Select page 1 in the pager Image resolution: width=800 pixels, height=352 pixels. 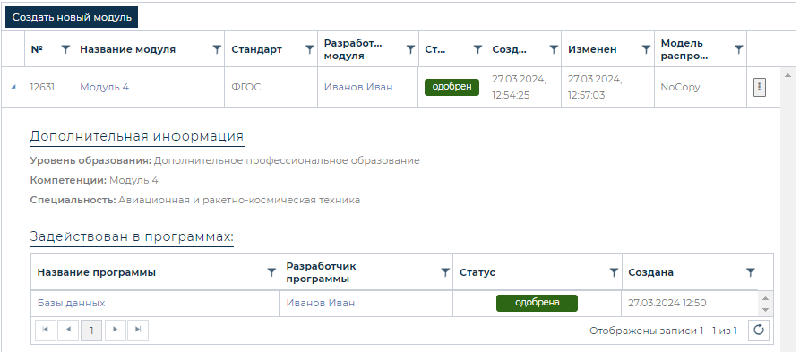coord(91,331)
